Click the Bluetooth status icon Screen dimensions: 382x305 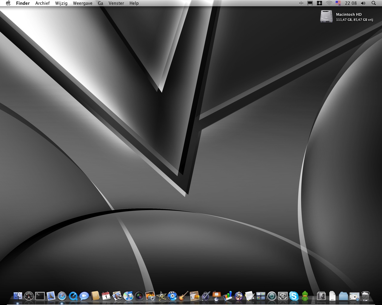pos(301,3)
